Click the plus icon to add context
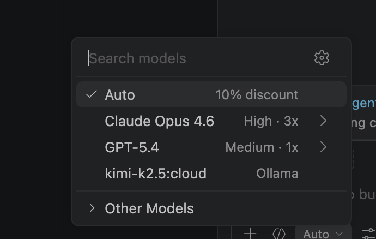376x239 pixels. [250, 234]
